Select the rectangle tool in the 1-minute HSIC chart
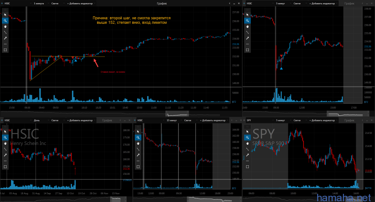The height and width of the screenshot is (202, 375). coord(5,50)
